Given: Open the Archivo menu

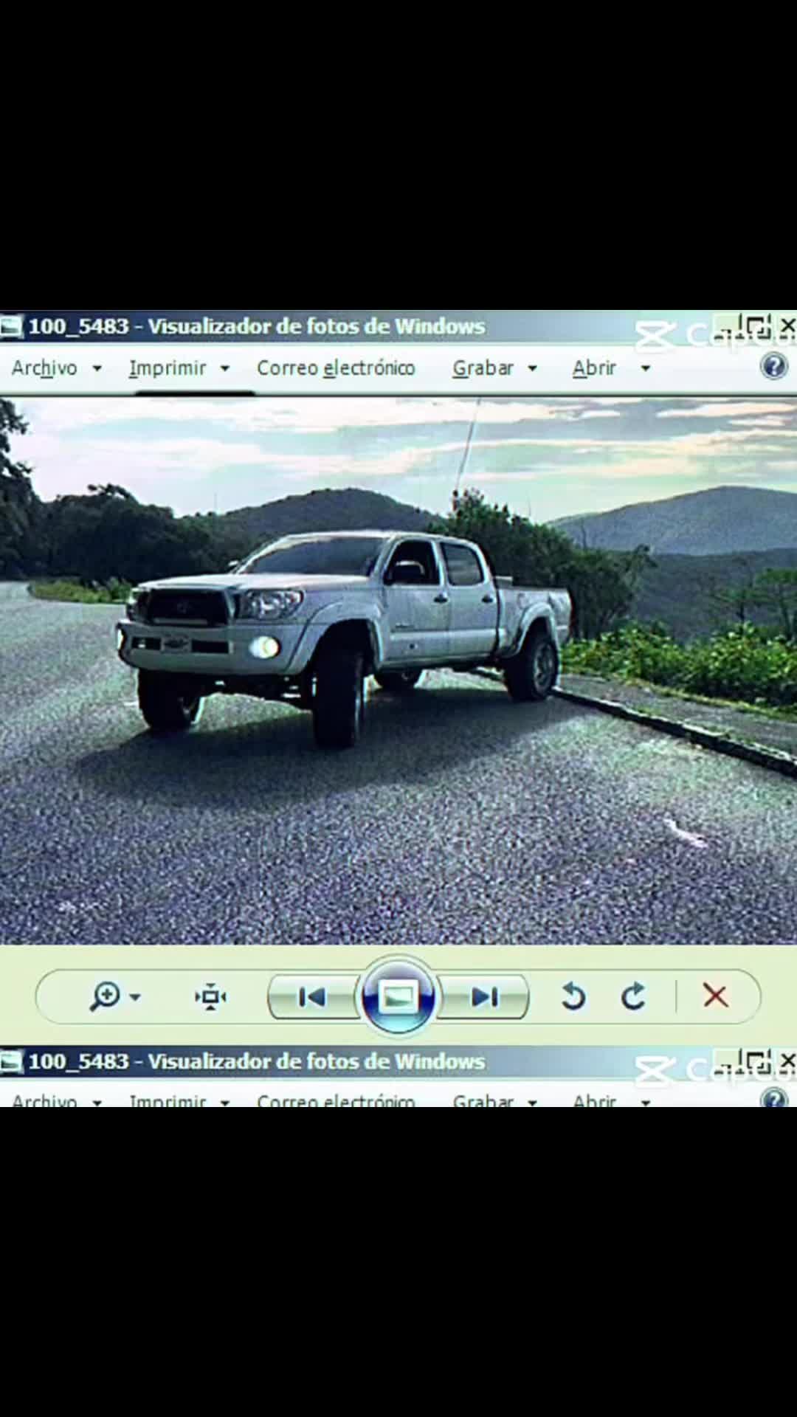Looking at the screenshot, I should pyautogui.click(x=44, y=368).
